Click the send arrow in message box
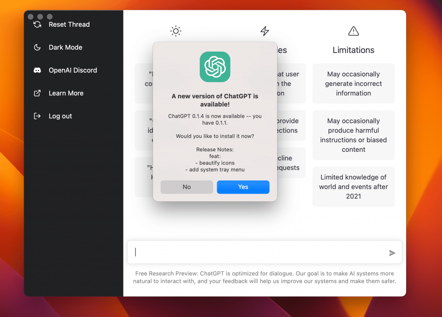The width and height of the screenshot is (442, 317). tap(392, 253)
